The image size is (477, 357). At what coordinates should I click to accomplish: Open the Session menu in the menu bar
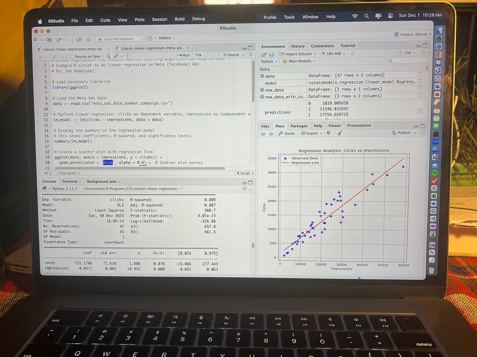tap(159, 19)
